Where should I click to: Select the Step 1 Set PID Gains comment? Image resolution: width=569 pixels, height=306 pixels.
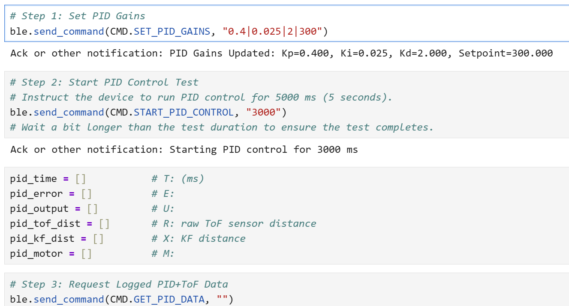click(78, 16)
